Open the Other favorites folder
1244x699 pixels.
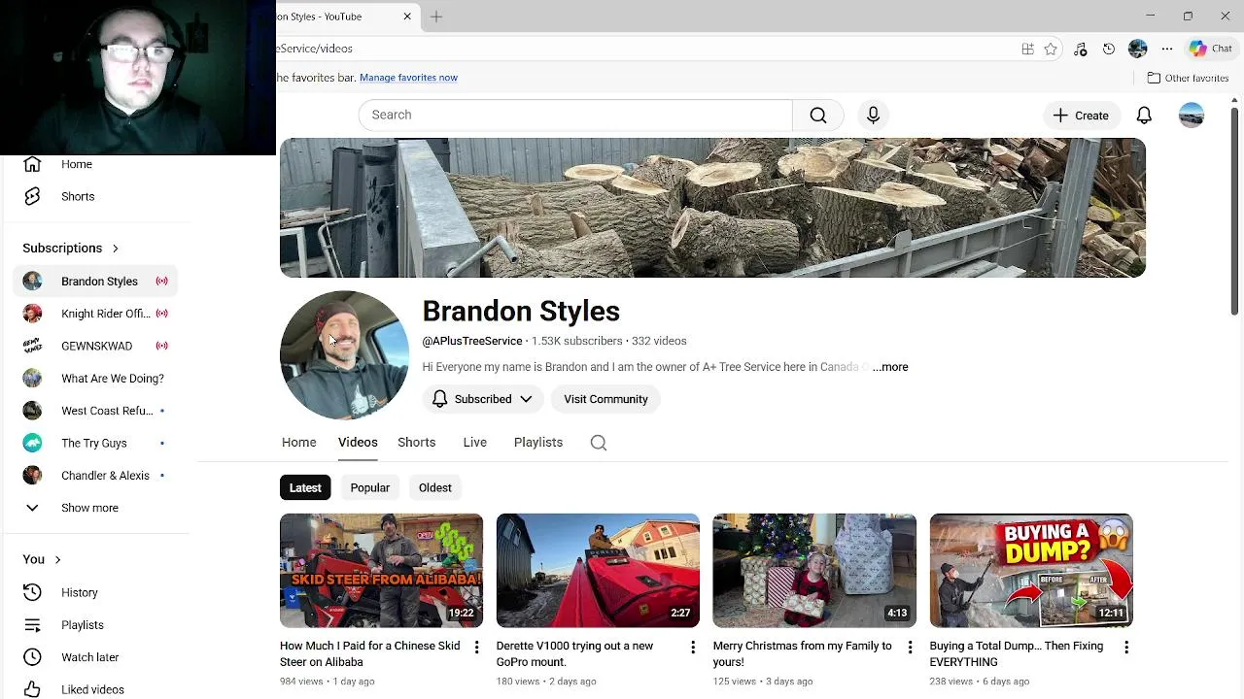(x=1188, y=78)
